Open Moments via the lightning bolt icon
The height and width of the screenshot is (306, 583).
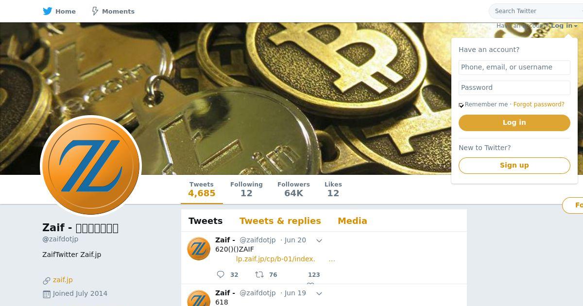click(x=95, y=11)
